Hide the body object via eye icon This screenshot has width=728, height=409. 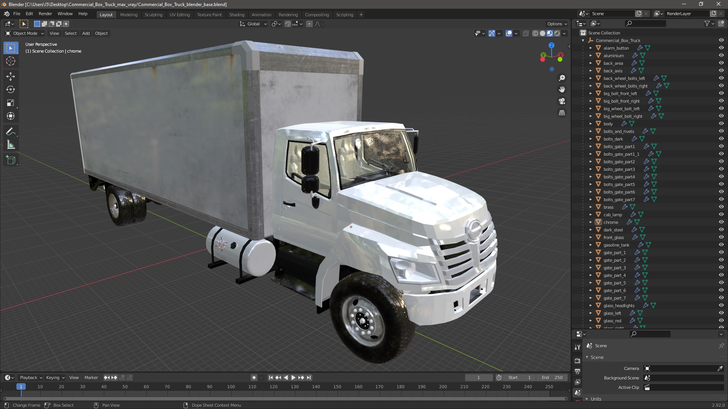point(721,124)
